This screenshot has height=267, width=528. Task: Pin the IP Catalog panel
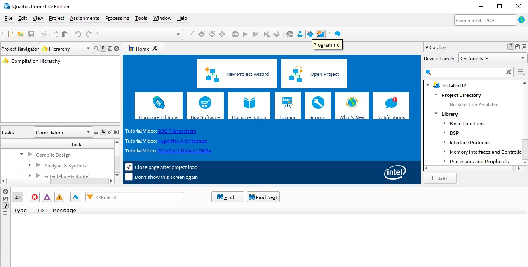511,47
